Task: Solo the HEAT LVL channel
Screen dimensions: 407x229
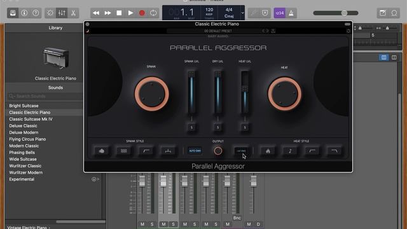Action: pos(245,127)
